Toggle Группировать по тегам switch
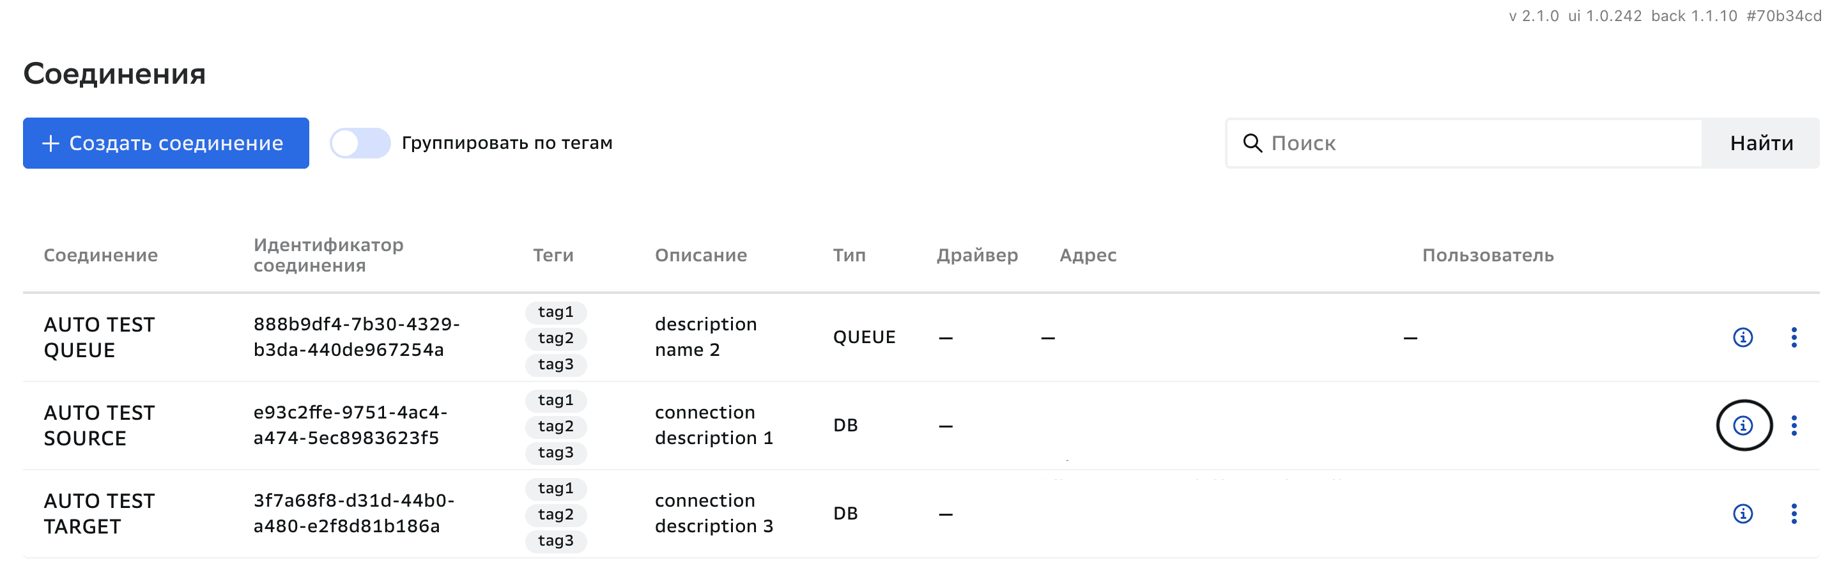The width and height of the screenshot is (1839, 561). pos(360,142)
